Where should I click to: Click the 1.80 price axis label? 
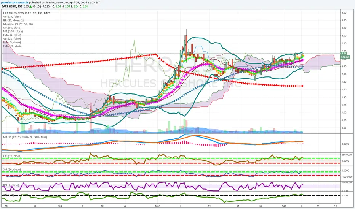(344, 82)
